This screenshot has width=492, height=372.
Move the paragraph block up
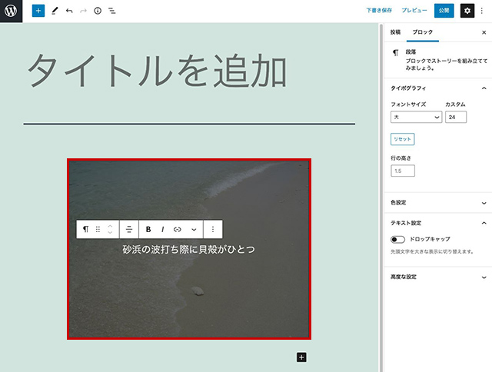point(110,226)
